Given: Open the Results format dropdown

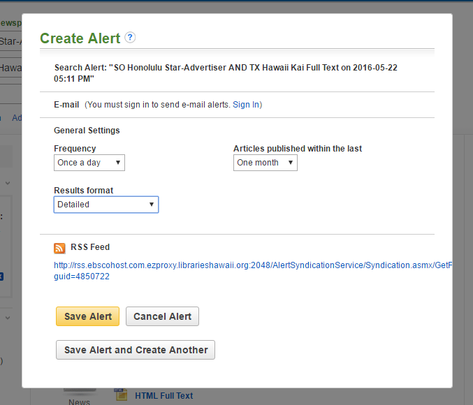Looking at the screenshot, I should pyautogui.click(x=106, y=205).
